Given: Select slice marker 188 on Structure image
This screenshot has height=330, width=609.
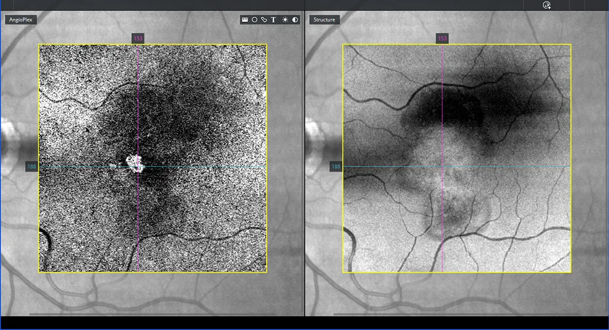Looking at the screenshot, I should coord(336,166).
